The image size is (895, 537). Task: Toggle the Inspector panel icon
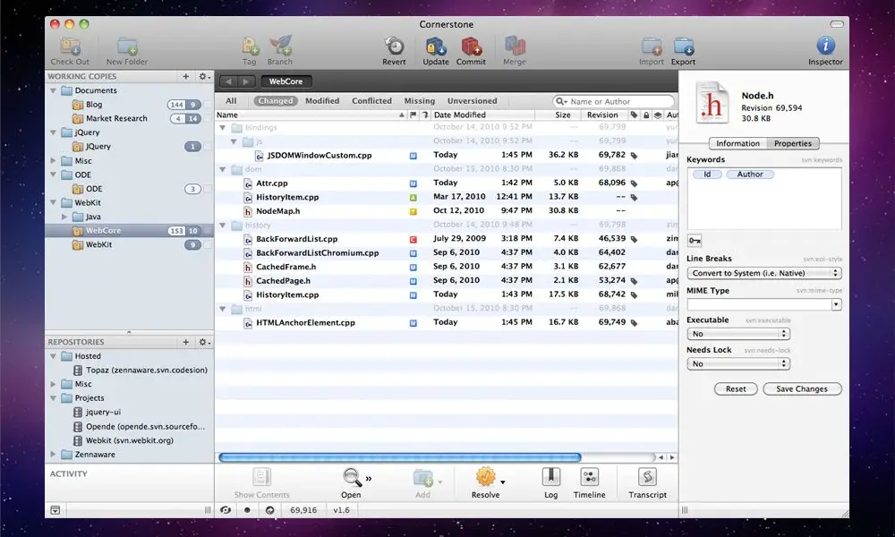point(825,46)
